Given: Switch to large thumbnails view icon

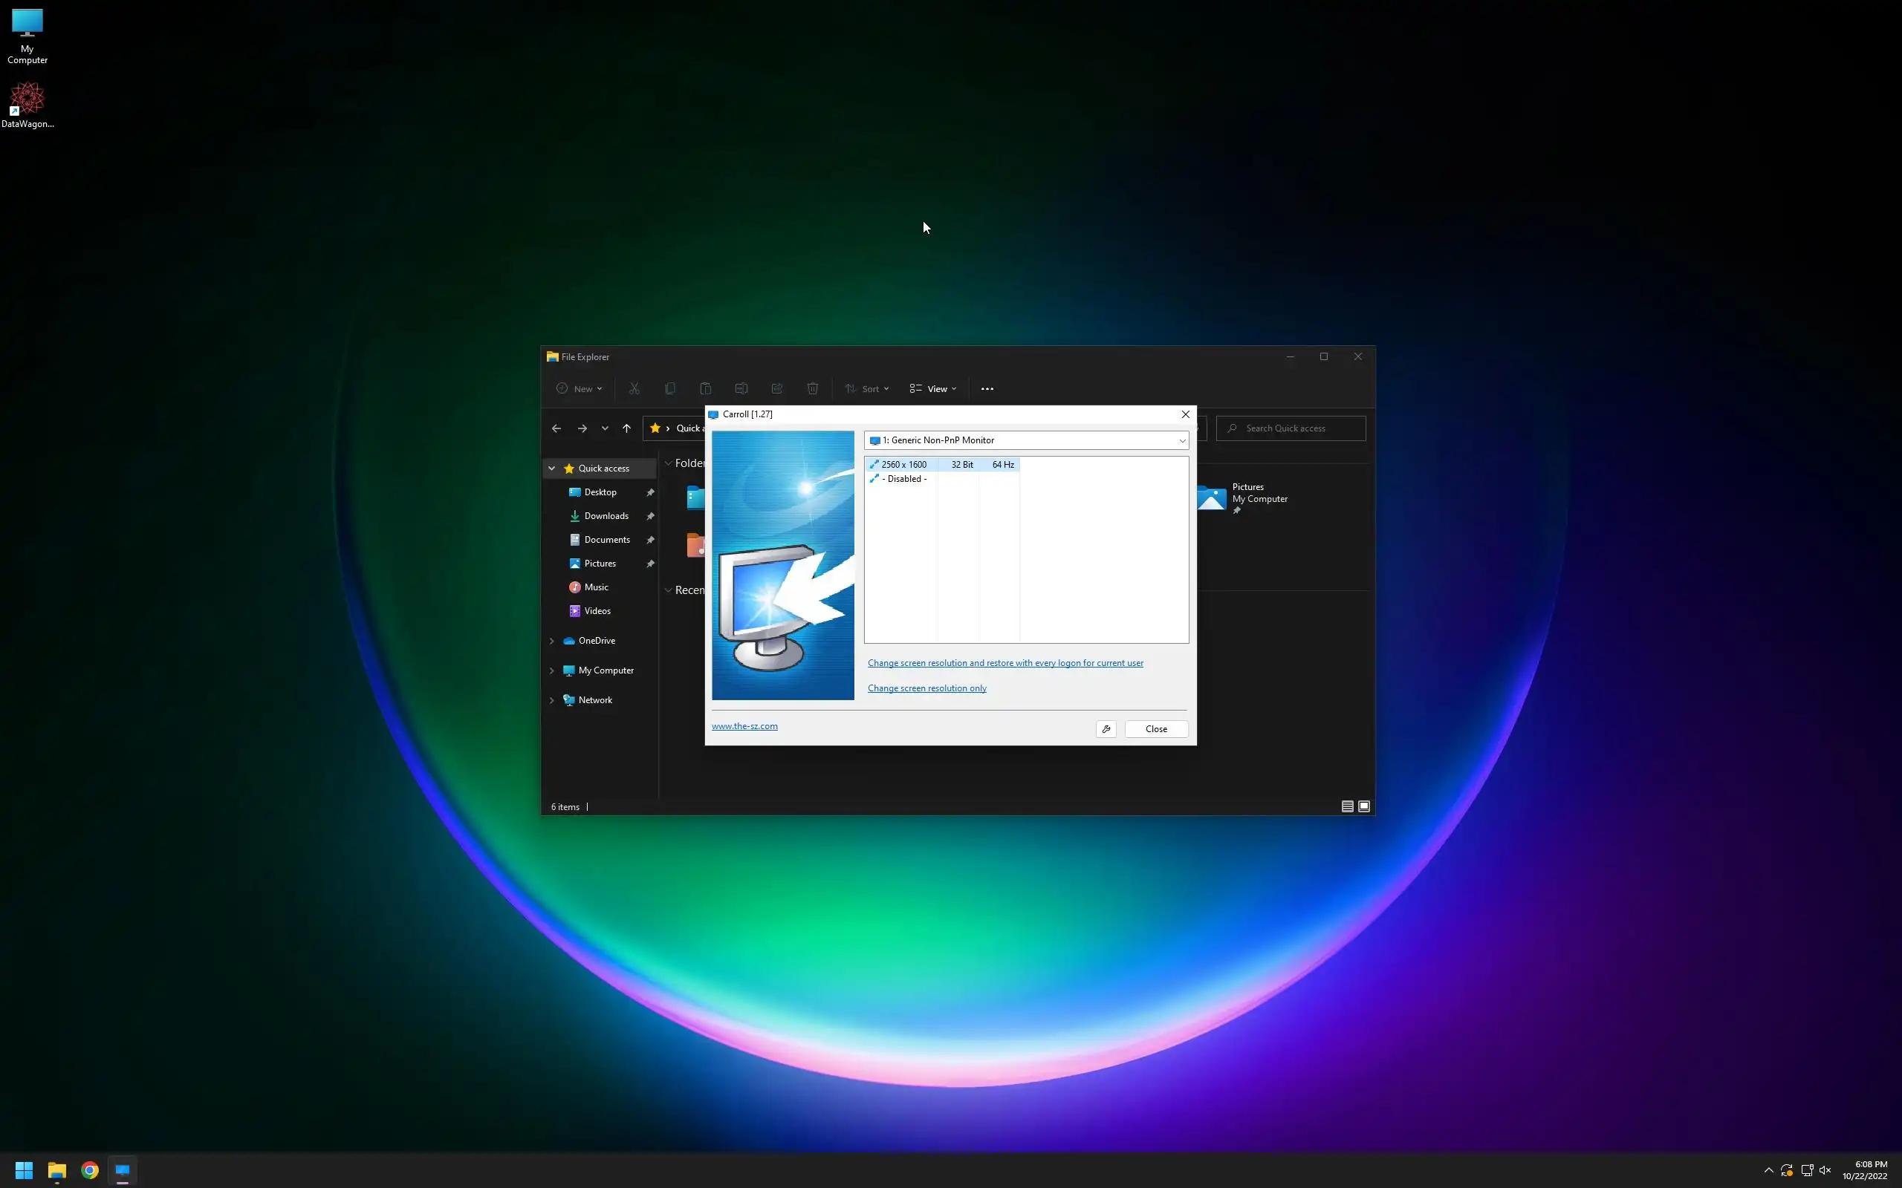Looking at the screenshot, I should [x=1364, y=806].
